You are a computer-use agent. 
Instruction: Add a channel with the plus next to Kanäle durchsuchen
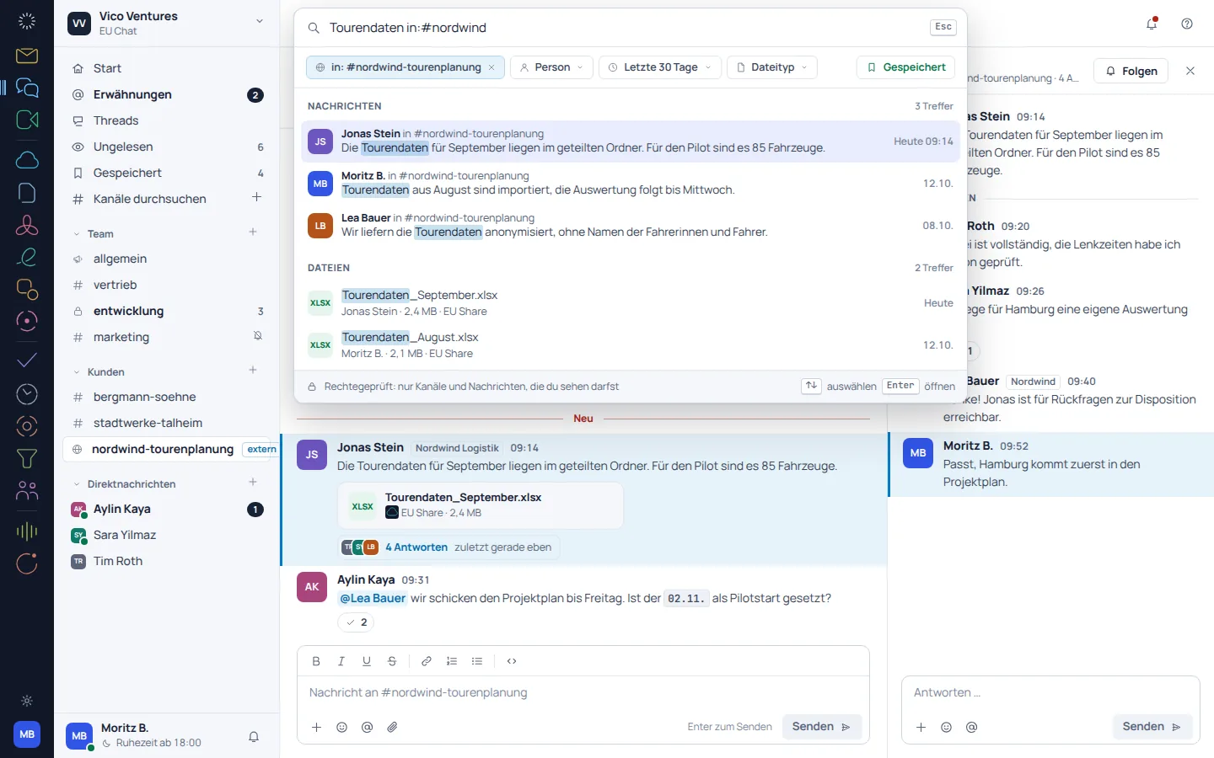257,197
